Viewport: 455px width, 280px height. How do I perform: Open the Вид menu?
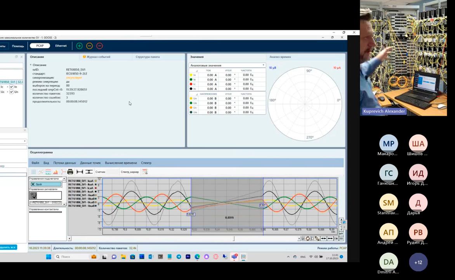pyautogui.click(x=46, y=163)
